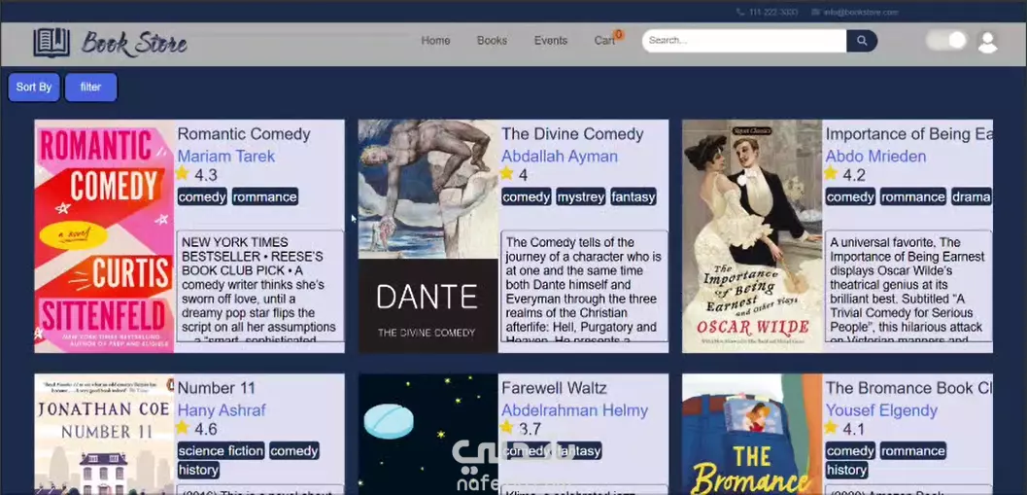
Task: Open the Dante Divine Comedy cover image
Action: [428, 236]
